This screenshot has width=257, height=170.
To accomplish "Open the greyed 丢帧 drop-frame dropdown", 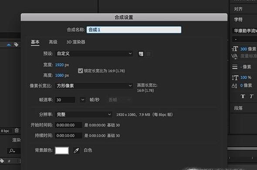I will 119,100.
